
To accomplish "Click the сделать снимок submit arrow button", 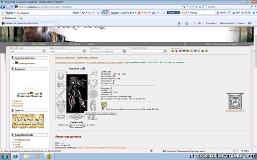I will point(84,51).
